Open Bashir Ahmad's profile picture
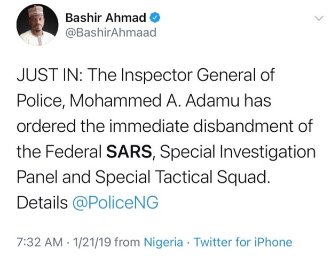This screenshot has height=256, width=331. pyautogui.click(x=36, y=26)
